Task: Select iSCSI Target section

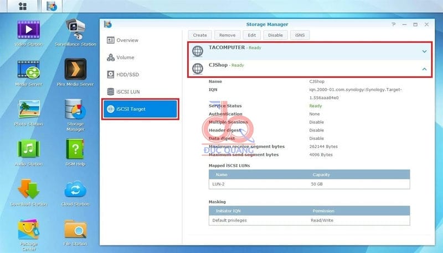Action: [141, 109]
